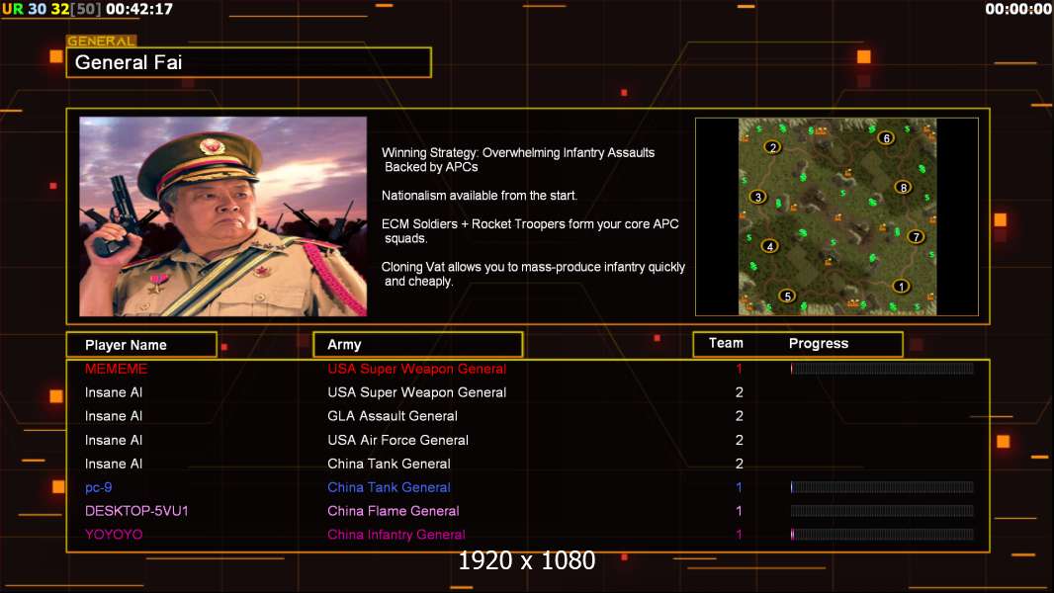Click the ECM Soldiers + Rocket Troopers text
The width and height of the screenshot is (1054, 593).
[530, 231]
